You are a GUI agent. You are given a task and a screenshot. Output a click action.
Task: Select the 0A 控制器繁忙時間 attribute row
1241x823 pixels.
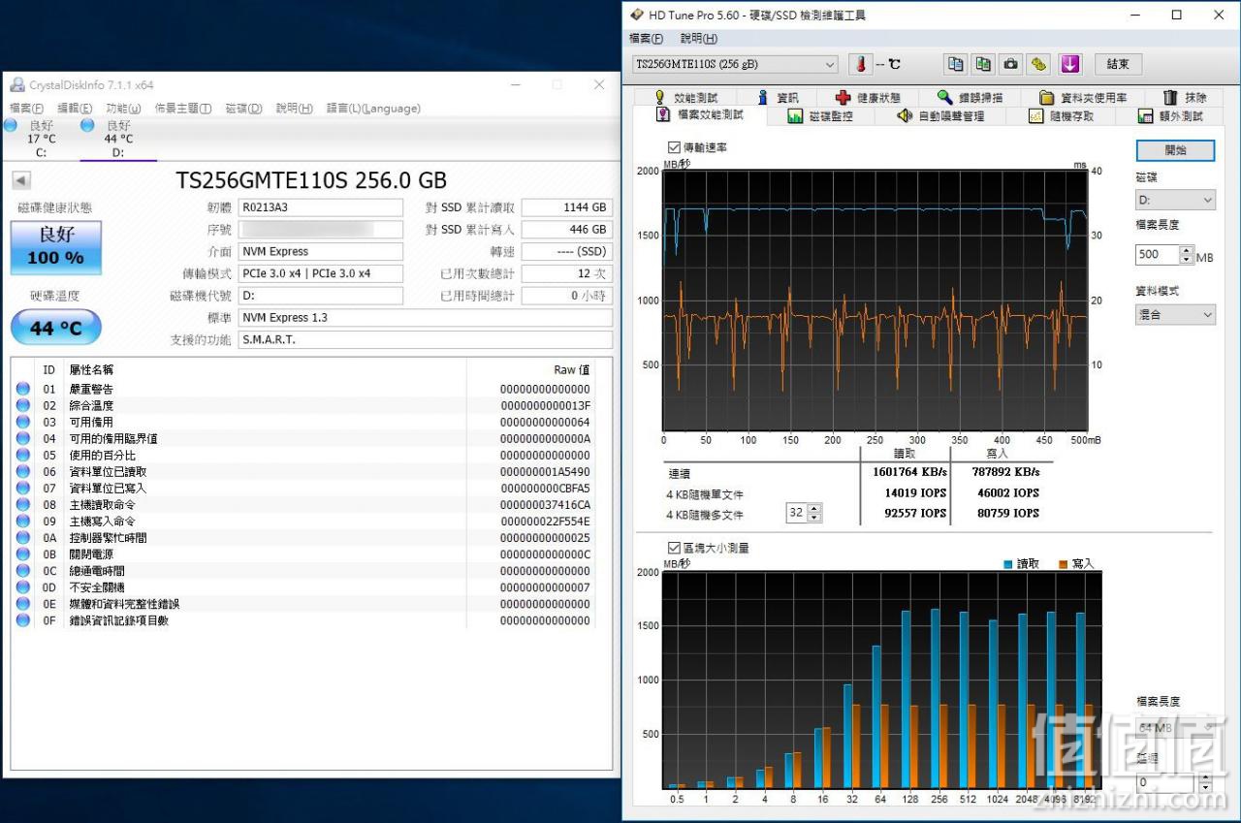[303, 538]
